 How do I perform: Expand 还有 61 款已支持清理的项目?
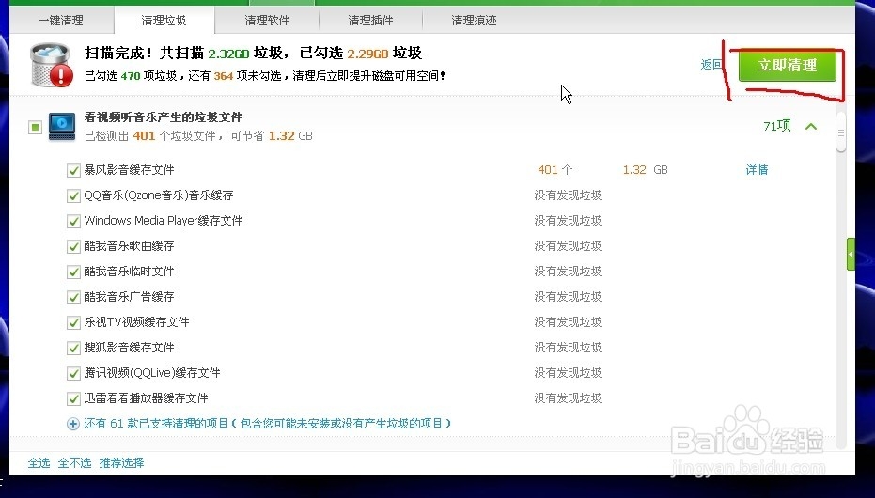pyautogui.click(x=267, y=424)
